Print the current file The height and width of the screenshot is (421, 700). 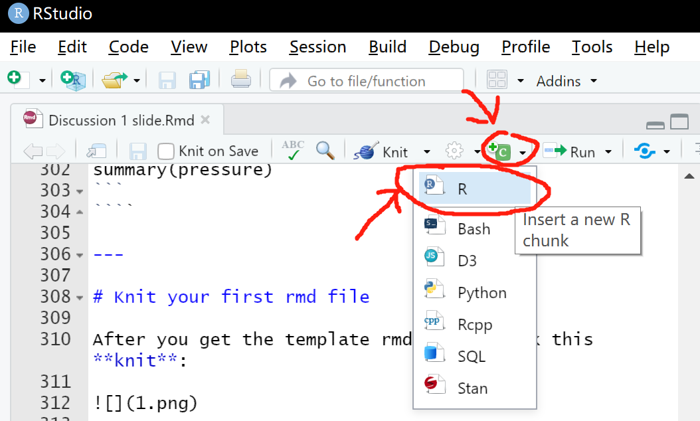(241, 80)
